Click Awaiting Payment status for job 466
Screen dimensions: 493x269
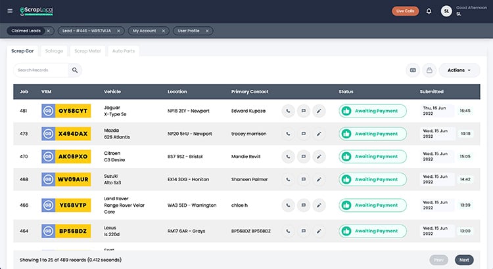tap(373, 205)
